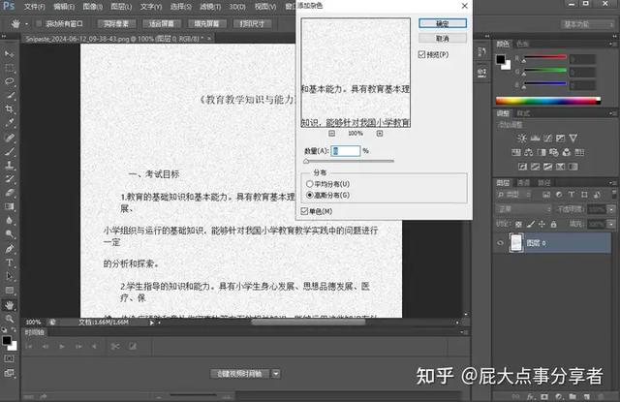Select the Path Selection arrow tool
620x402 pixels.
click(x=9, y=276)
